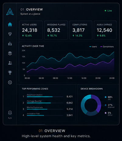Open the stacked layers section
The height and width of the screenshot is (141, 122).
(x=10, y=53)
